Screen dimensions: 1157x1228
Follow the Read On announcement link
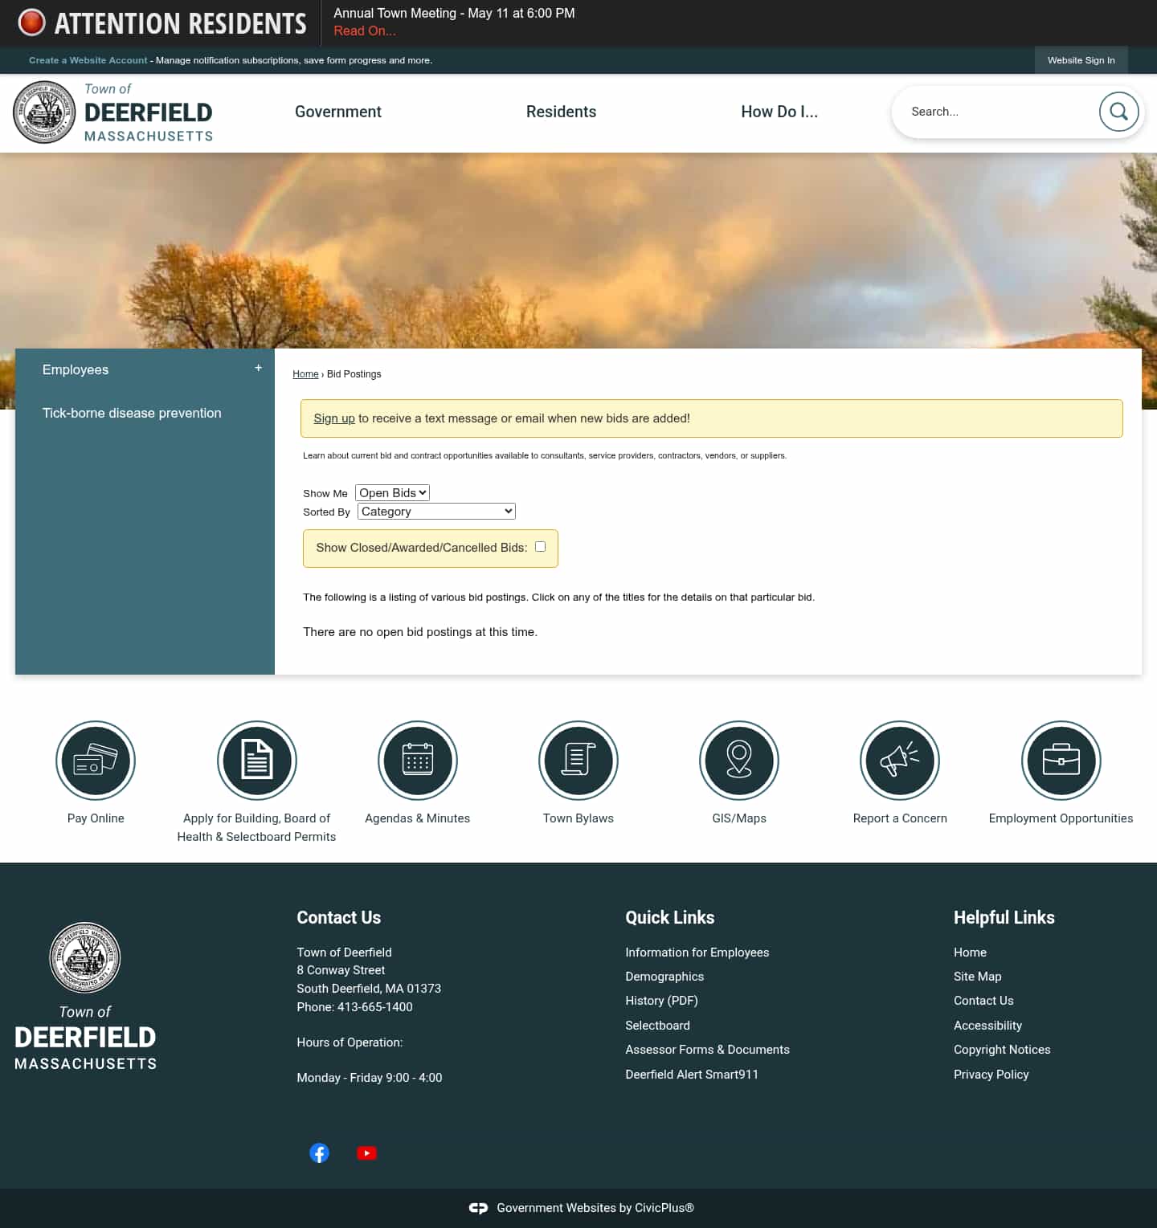tap(364, 31)
